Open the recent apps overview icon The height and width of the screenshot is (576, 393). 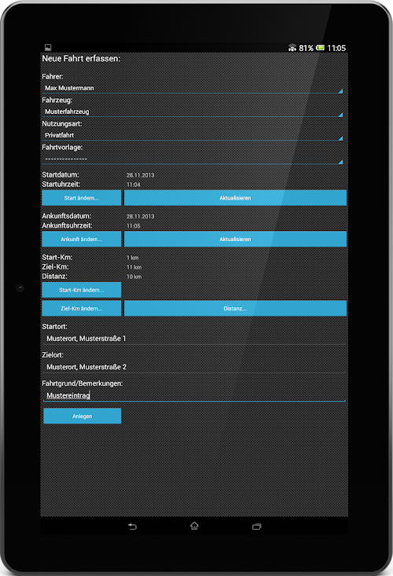[257, 526]
